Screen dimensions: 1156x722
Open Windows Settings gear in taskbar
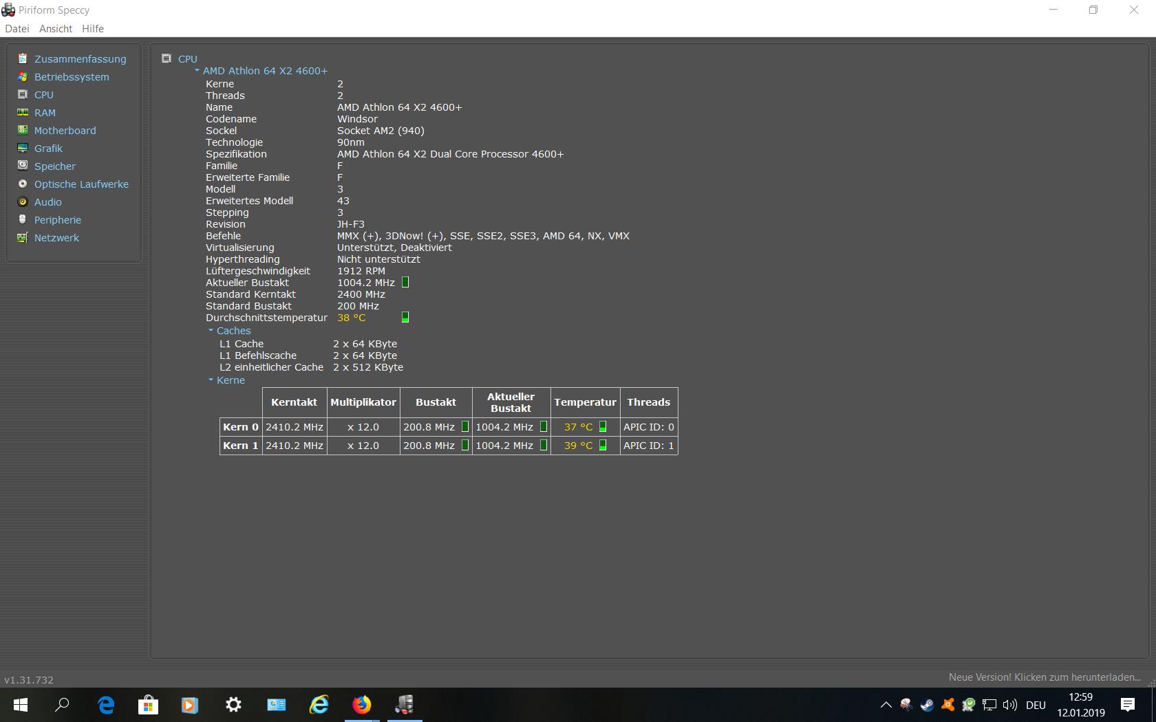pyautogui.click(x=234, y=705)
